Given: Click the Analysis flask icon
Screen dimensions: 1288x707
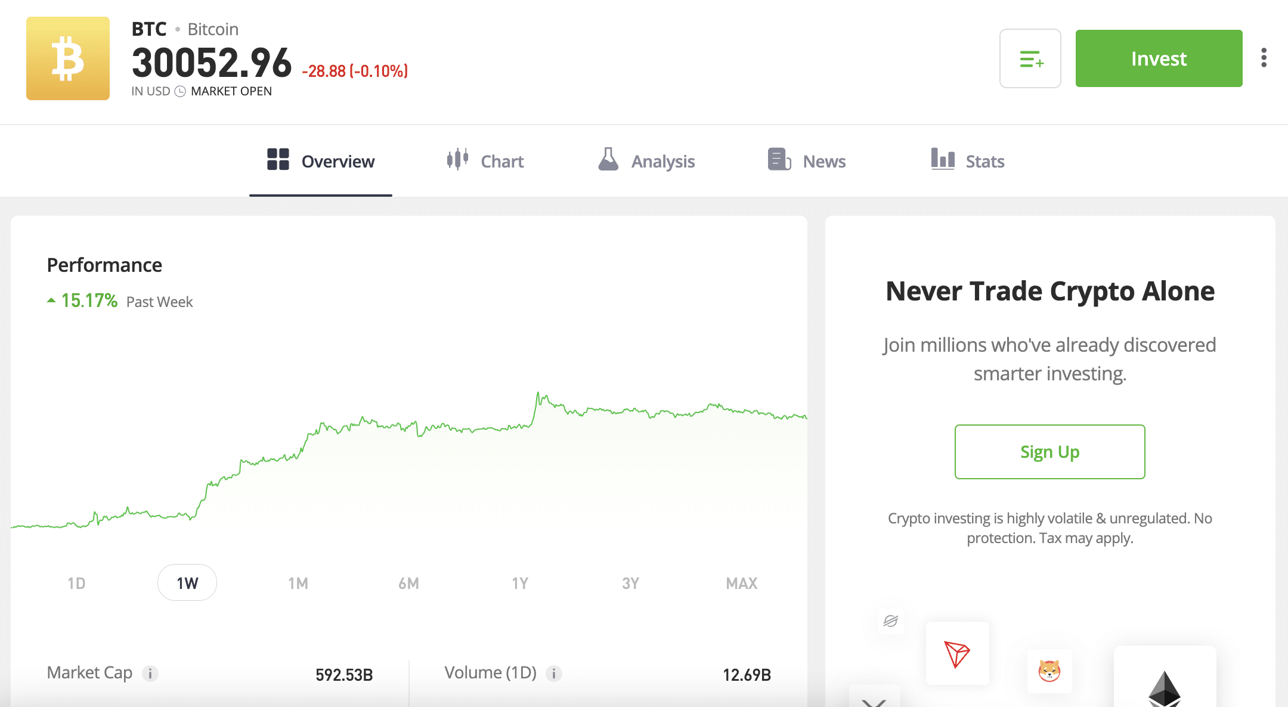Looking at the screenshot, I should (608, 159).
